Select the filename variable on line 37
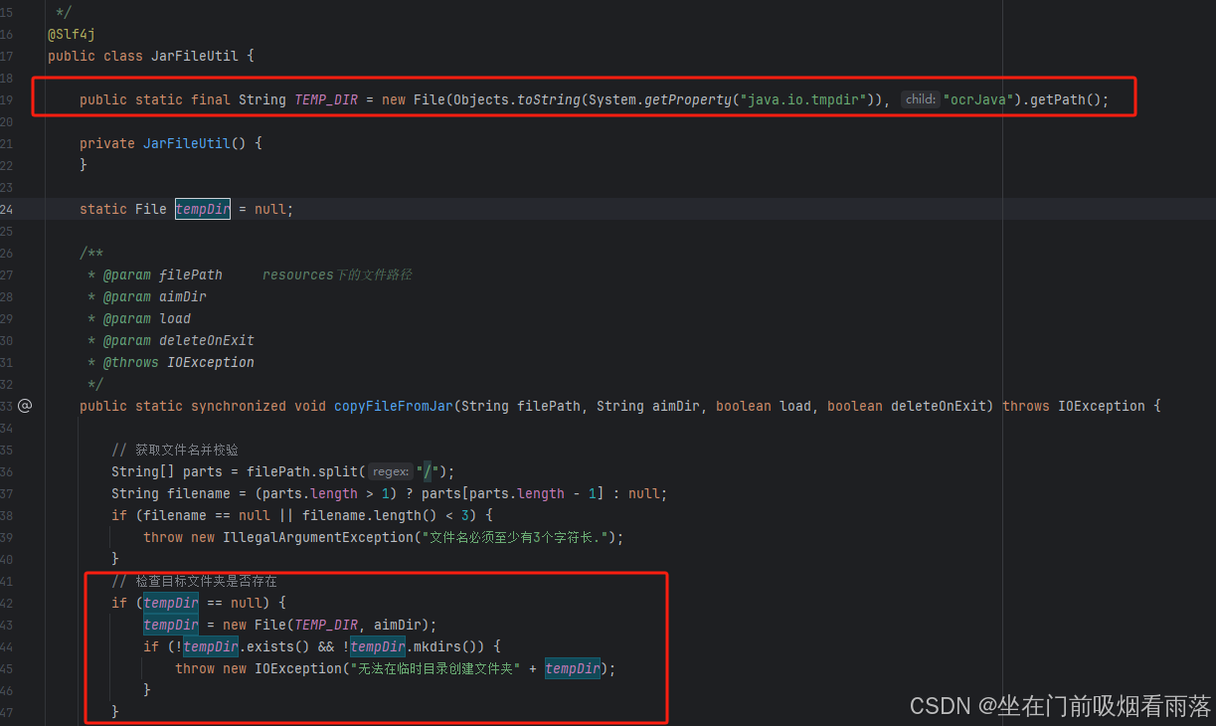This screenshot has height=726, width=1216. pos(198,493)
